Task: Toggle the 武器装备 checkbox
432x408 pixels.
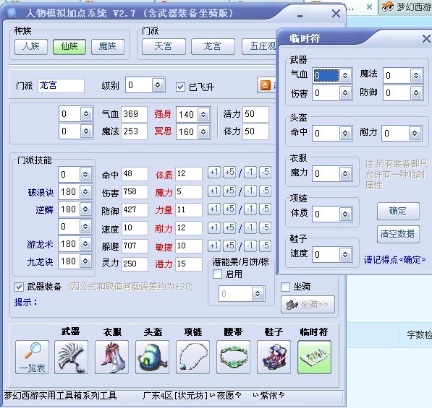Action: point(19,287)
